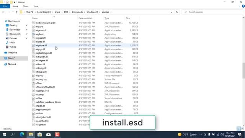Select the nxquery setup information icon
This screenshot has width=245, height=138.
click(33, 76)
